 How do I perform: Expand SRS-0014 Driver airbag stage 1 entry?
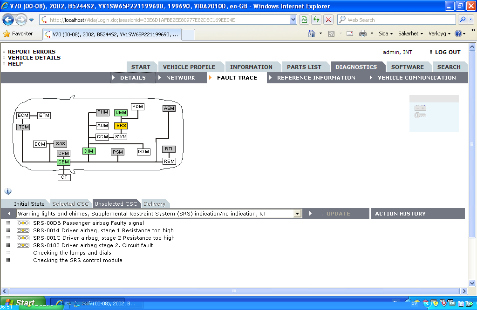(8, 230)
